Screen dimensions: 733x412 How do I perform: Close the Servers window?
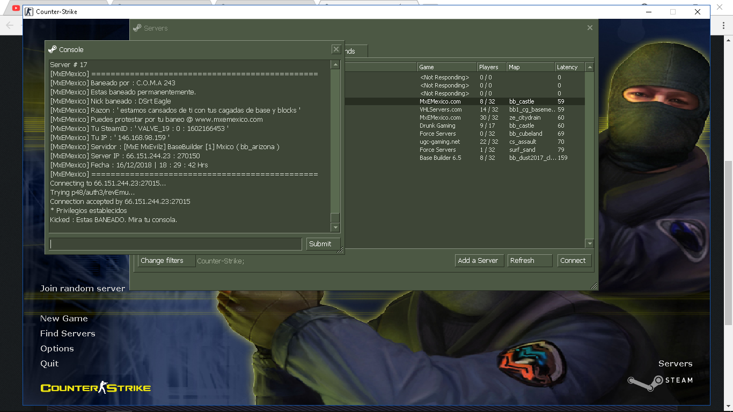[590, 28]
